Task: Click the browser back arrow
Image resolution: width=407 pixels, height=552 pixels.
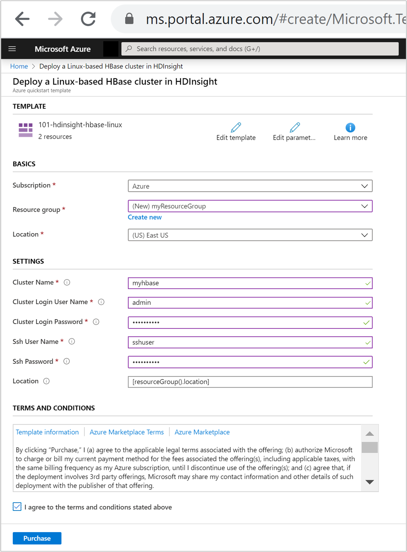Action: [22, 19]
